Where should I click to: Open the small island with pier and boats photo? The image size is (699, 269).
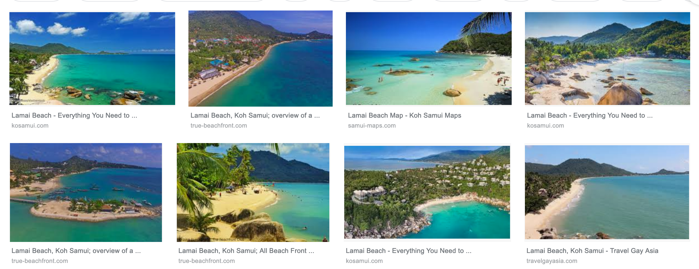pyautogui.click(x=86, y=192)
